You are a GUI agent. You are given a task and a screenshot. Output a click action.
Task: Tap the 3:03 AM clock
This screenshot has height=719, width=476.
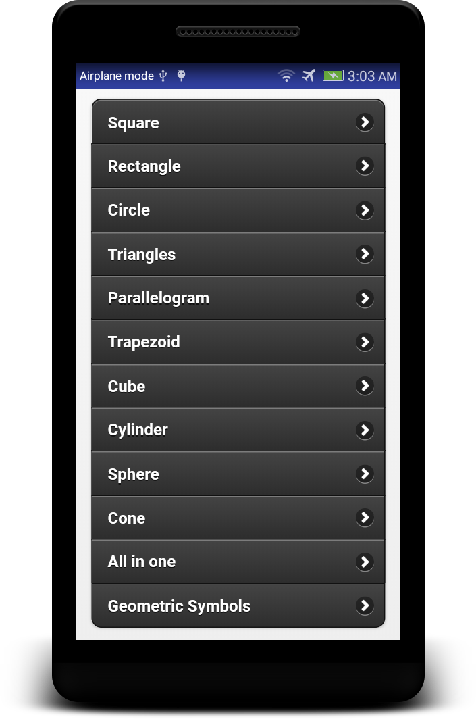372,76
